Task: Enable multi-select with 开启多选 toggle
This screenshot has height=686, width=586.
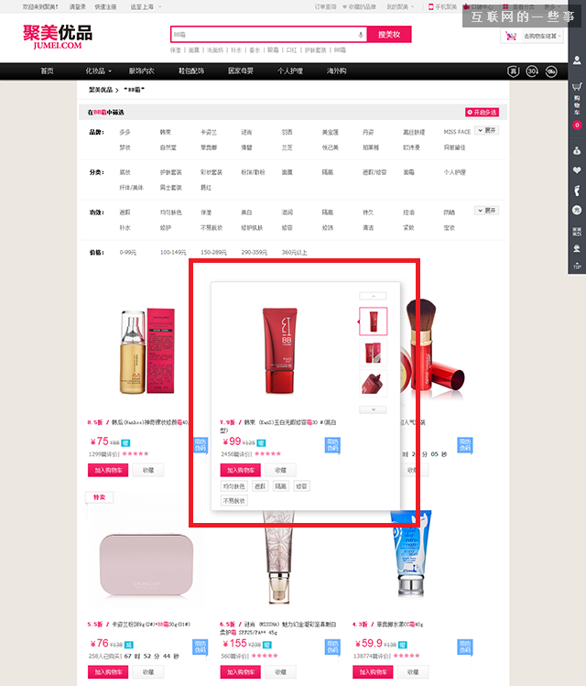Action: click(x=483, y=112)
